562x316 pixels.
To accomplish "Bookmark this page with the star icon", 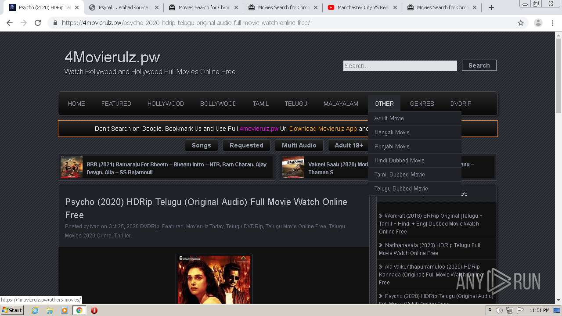I will pos(521,23).
